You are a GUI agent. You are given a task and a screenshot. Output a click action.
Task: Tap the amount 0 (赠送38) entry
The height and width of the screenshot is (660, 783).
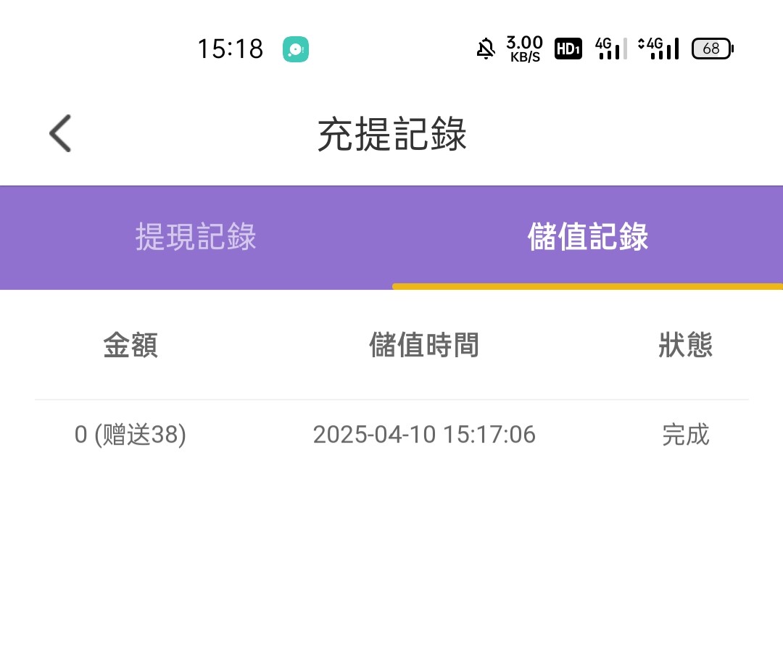(130, 435)
